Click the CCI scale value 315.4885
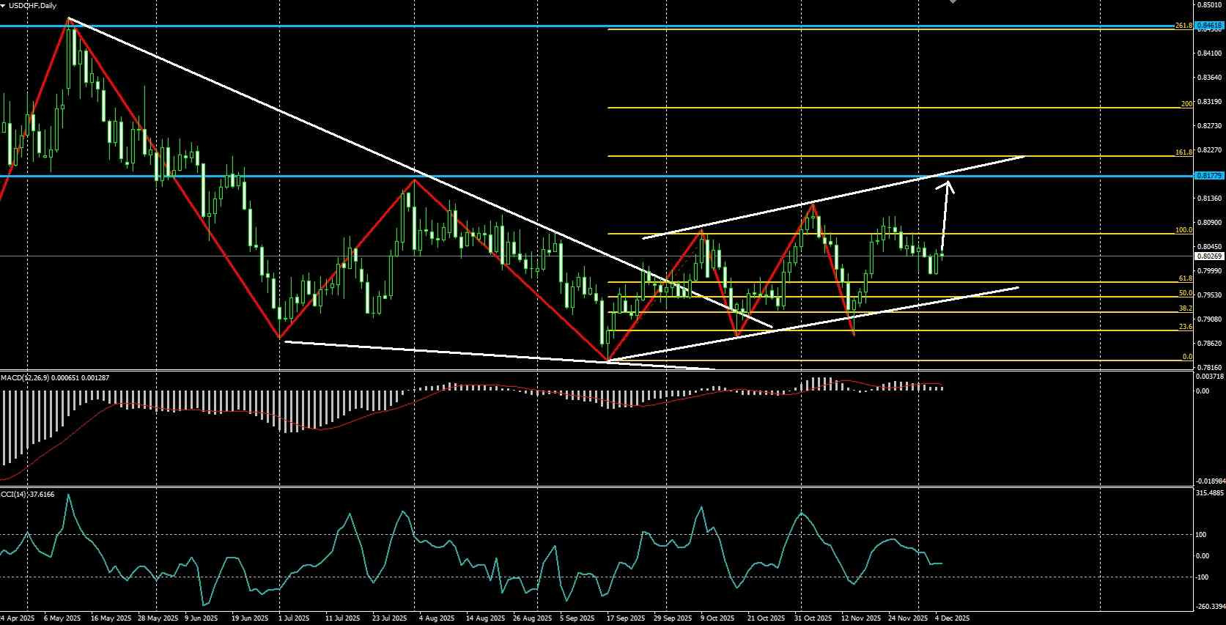Screen dimensions: 1226x625 pyautogui.click(x=1210, y=493)
